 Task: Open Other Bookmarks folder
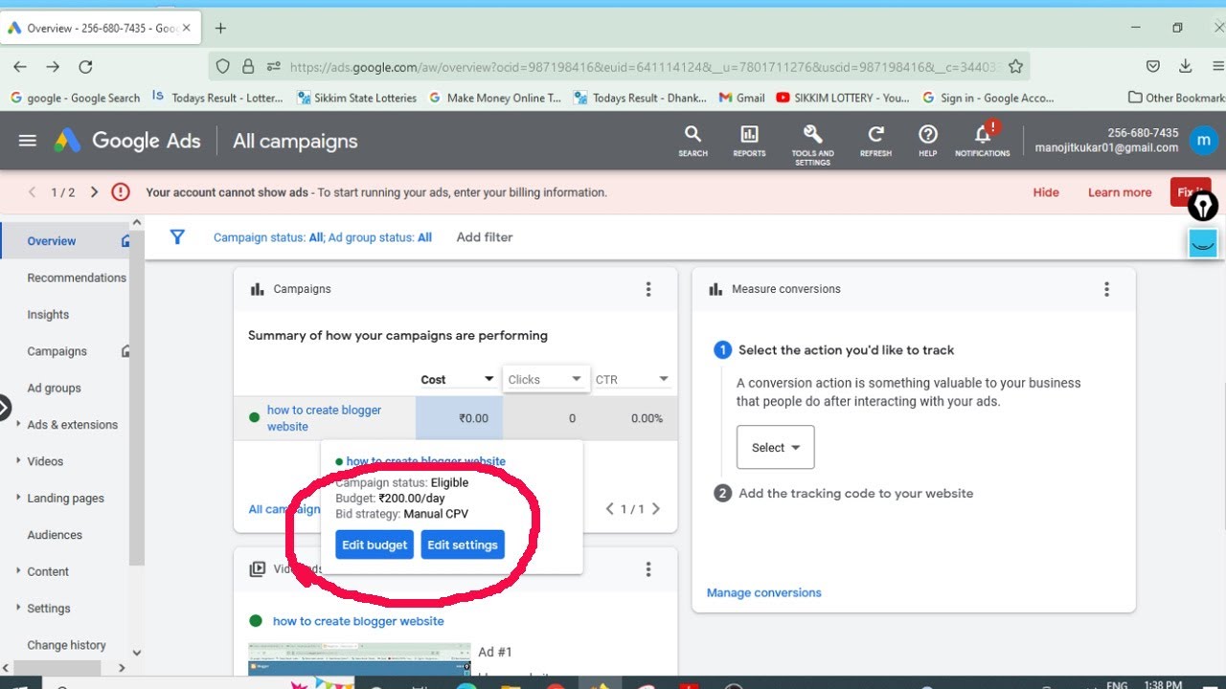(x=1176, y=98)
